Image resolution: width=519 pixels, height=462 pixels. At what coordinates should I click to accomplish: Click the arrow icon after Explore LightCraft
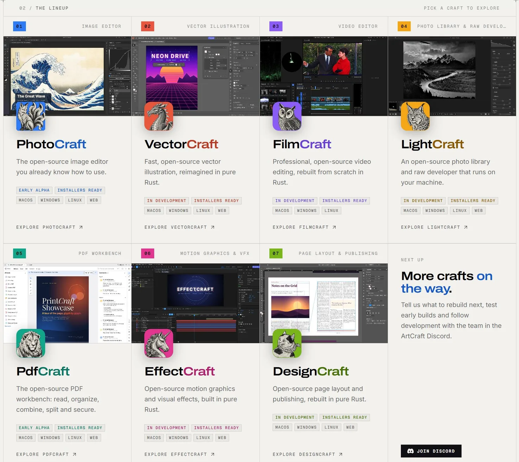[466, 227]
